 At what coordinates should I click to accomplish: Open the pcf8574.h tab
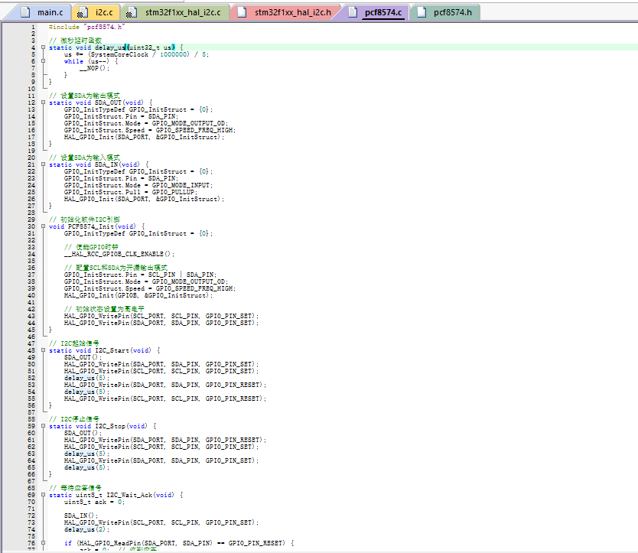click(453, 13)
